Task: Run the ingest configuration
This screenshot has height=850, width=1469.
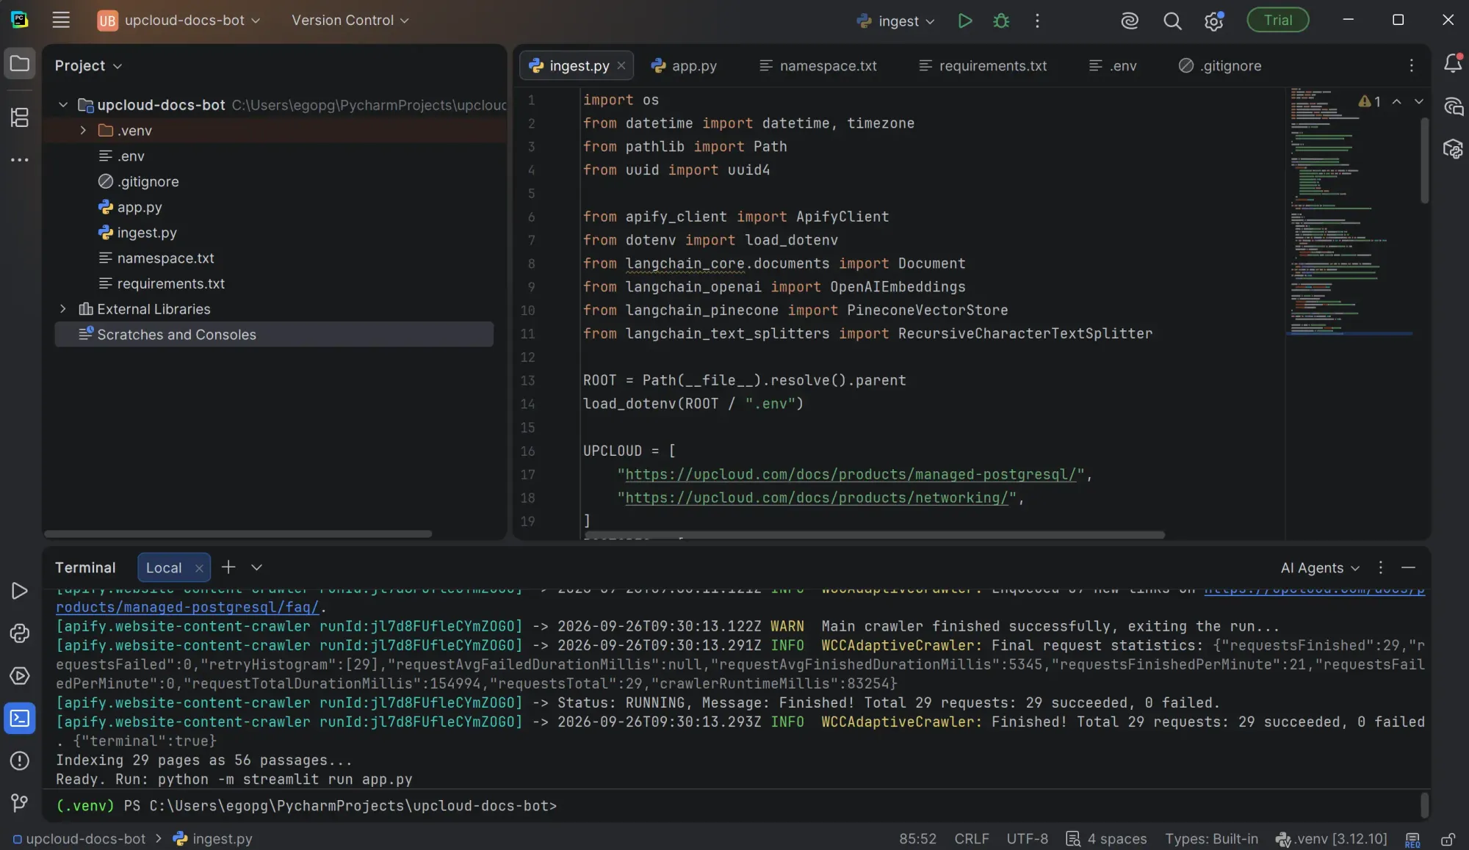Action: point(965,21)
